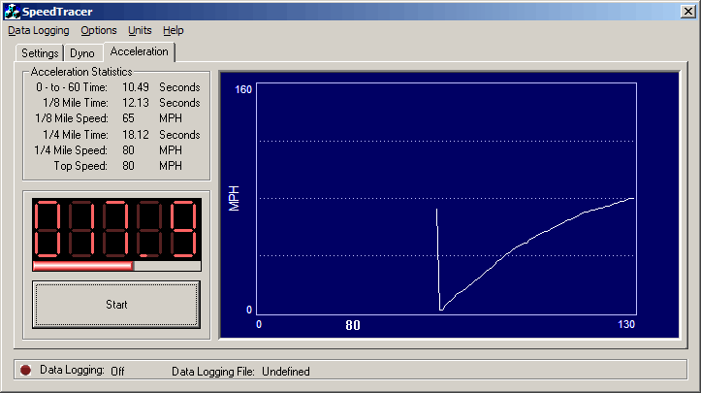The width and height of the screenshot is (701, 393).
Task: Open the Units menu
Action: [140, 30]
